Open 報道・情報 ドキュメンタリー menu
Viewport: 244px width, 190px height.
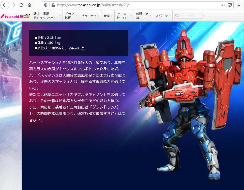click(47, 16)
